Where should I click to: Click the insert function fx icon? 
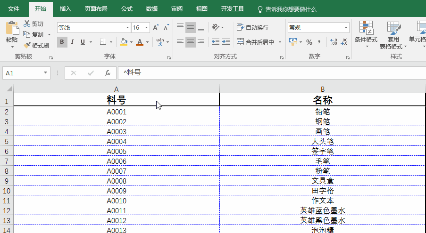(x=108, y=73)
